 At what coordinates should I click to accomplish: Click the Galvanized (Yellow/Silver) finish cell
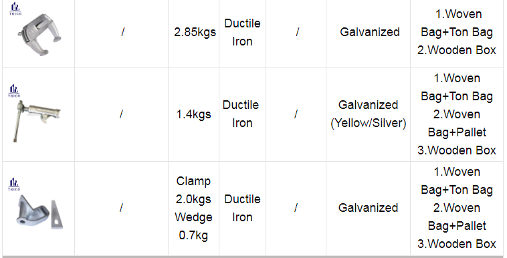tap(369, 114)
